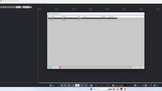Pin the Auto Color/Icon/Layout window
Viewport: 162px width, 91px height.
(x=139, y=14)
